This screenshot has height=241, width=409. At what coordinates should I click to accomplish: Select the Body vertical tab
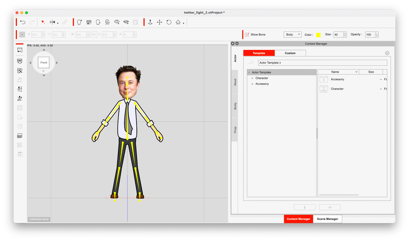coord(235,106)
